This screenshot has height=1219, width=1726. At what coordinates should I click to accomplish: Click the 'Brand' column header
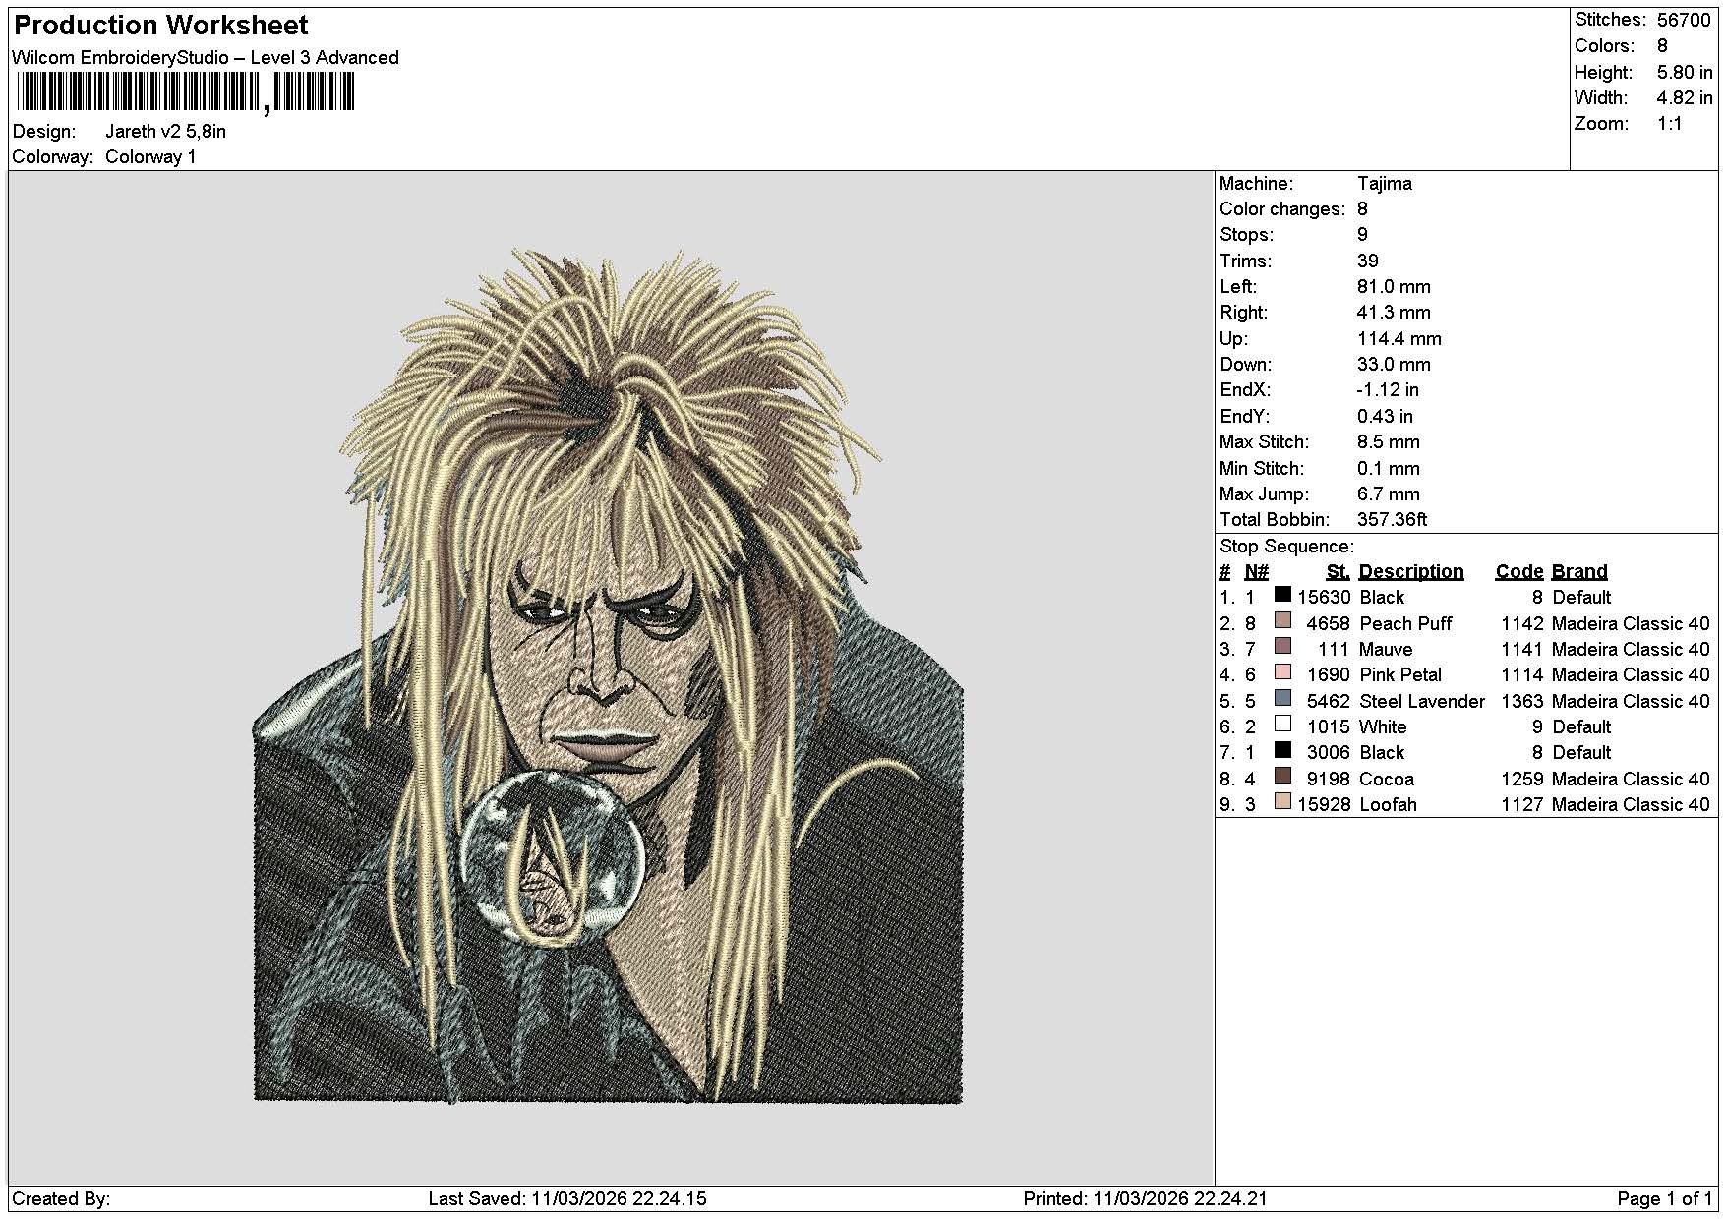[1579, 572]
